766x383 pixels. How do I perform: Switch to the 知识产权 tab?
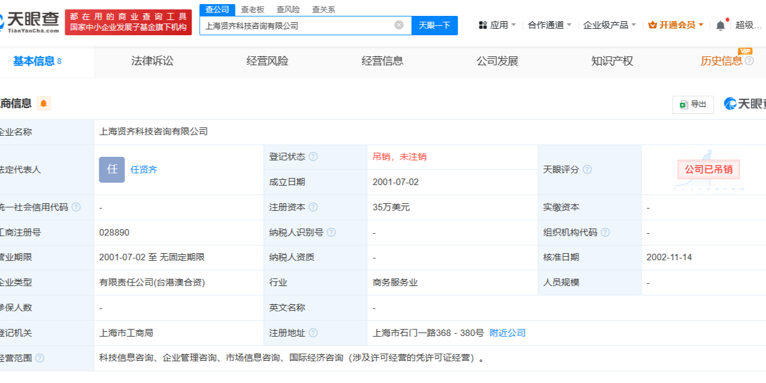612,61
